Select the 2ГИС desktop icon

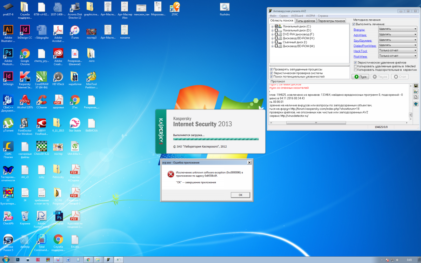point(175,9)
